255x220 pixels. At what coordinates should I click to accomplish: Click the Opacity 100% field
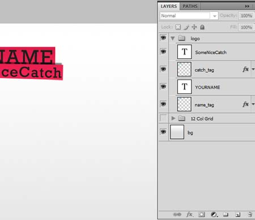click(246, 16)
